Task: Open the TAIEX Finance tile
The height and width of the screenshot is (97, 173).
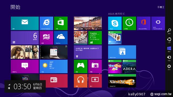Action: (95, 38)
